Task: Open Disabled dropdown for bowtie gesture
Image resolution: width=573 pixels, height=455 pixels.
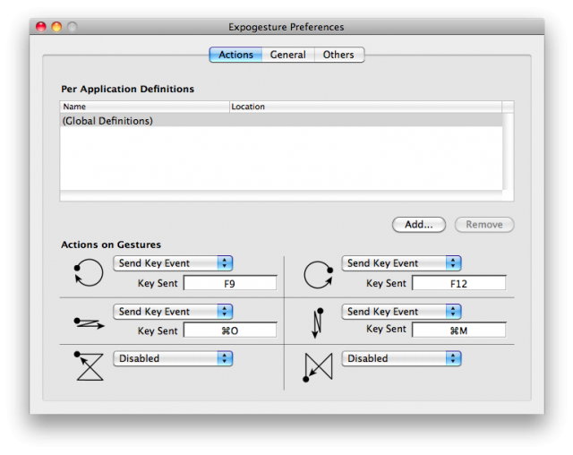Action: point(401,358)
